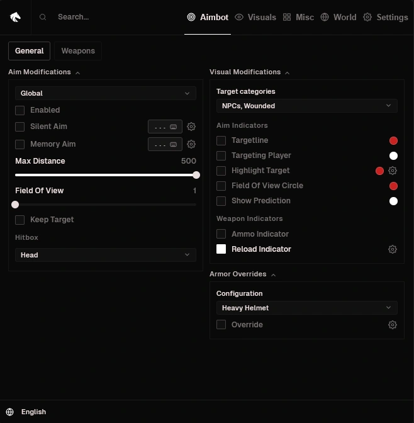
Task: Select the Weapons sub-tab
Action: (78, 51)
